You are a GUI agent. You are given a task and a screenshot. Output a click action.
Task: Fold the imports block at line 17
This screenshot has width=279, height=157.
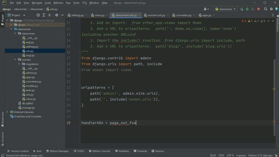click(x=80, y=58)
